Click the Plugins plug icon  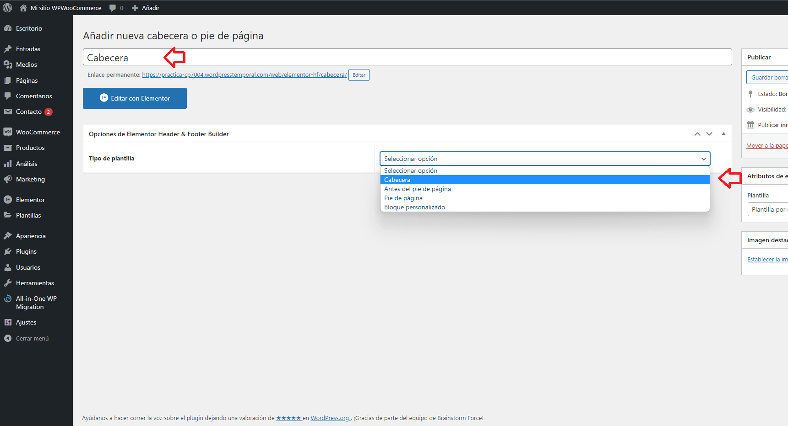pos(8,251)
